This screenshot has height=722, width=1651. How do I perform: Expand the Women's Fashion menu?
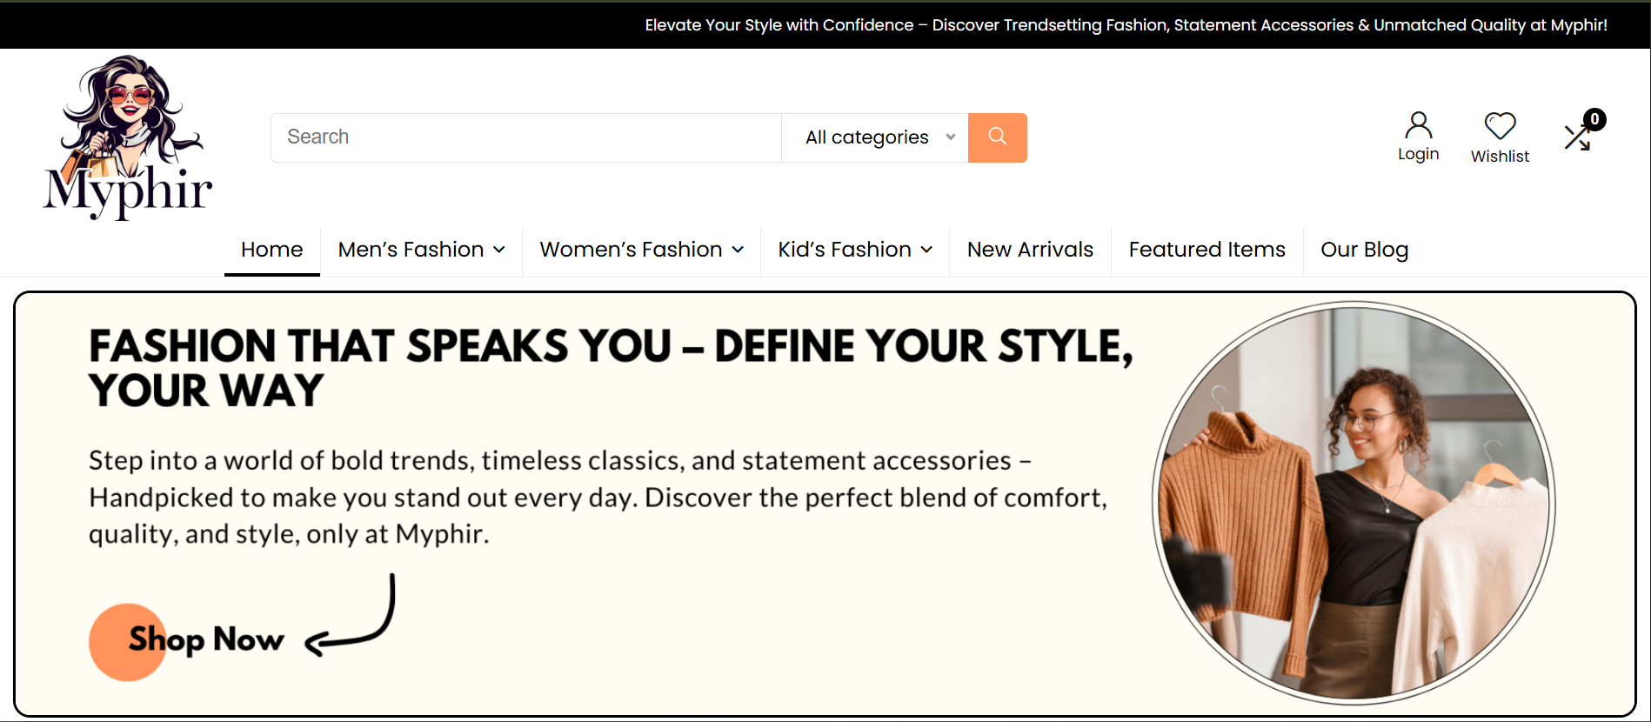tap(641, 250)
